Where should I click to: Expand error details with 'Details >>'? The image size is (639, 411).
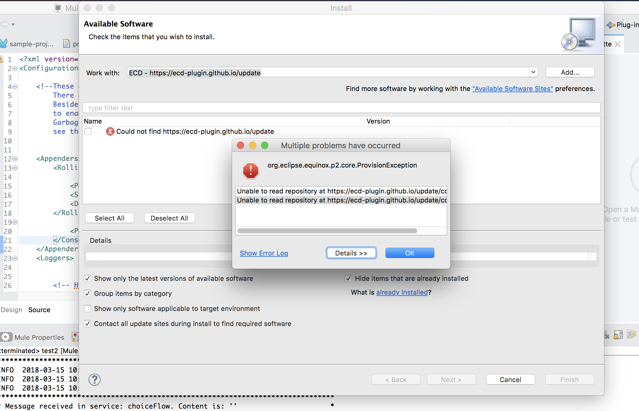pos(351,253)
